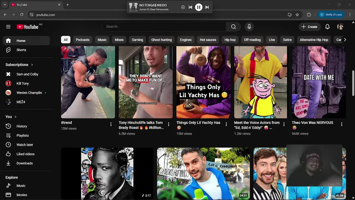Select the Satire chip
Screen dimensions: 355x200
click(x=287, y=40)
